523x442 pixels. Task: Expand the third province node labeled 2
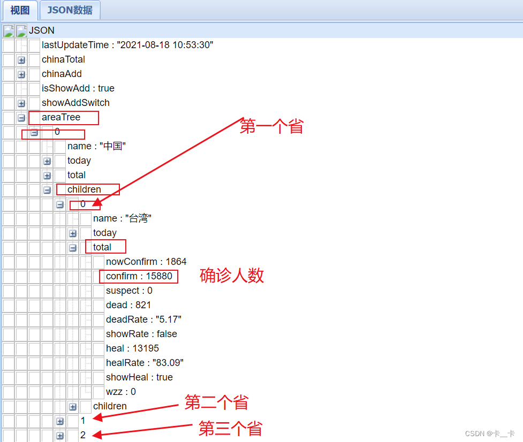point(60,436)
